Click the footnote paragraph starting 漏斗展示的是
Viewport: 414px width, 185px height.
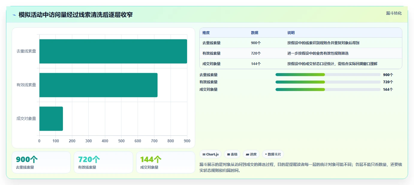coord(301,168)
